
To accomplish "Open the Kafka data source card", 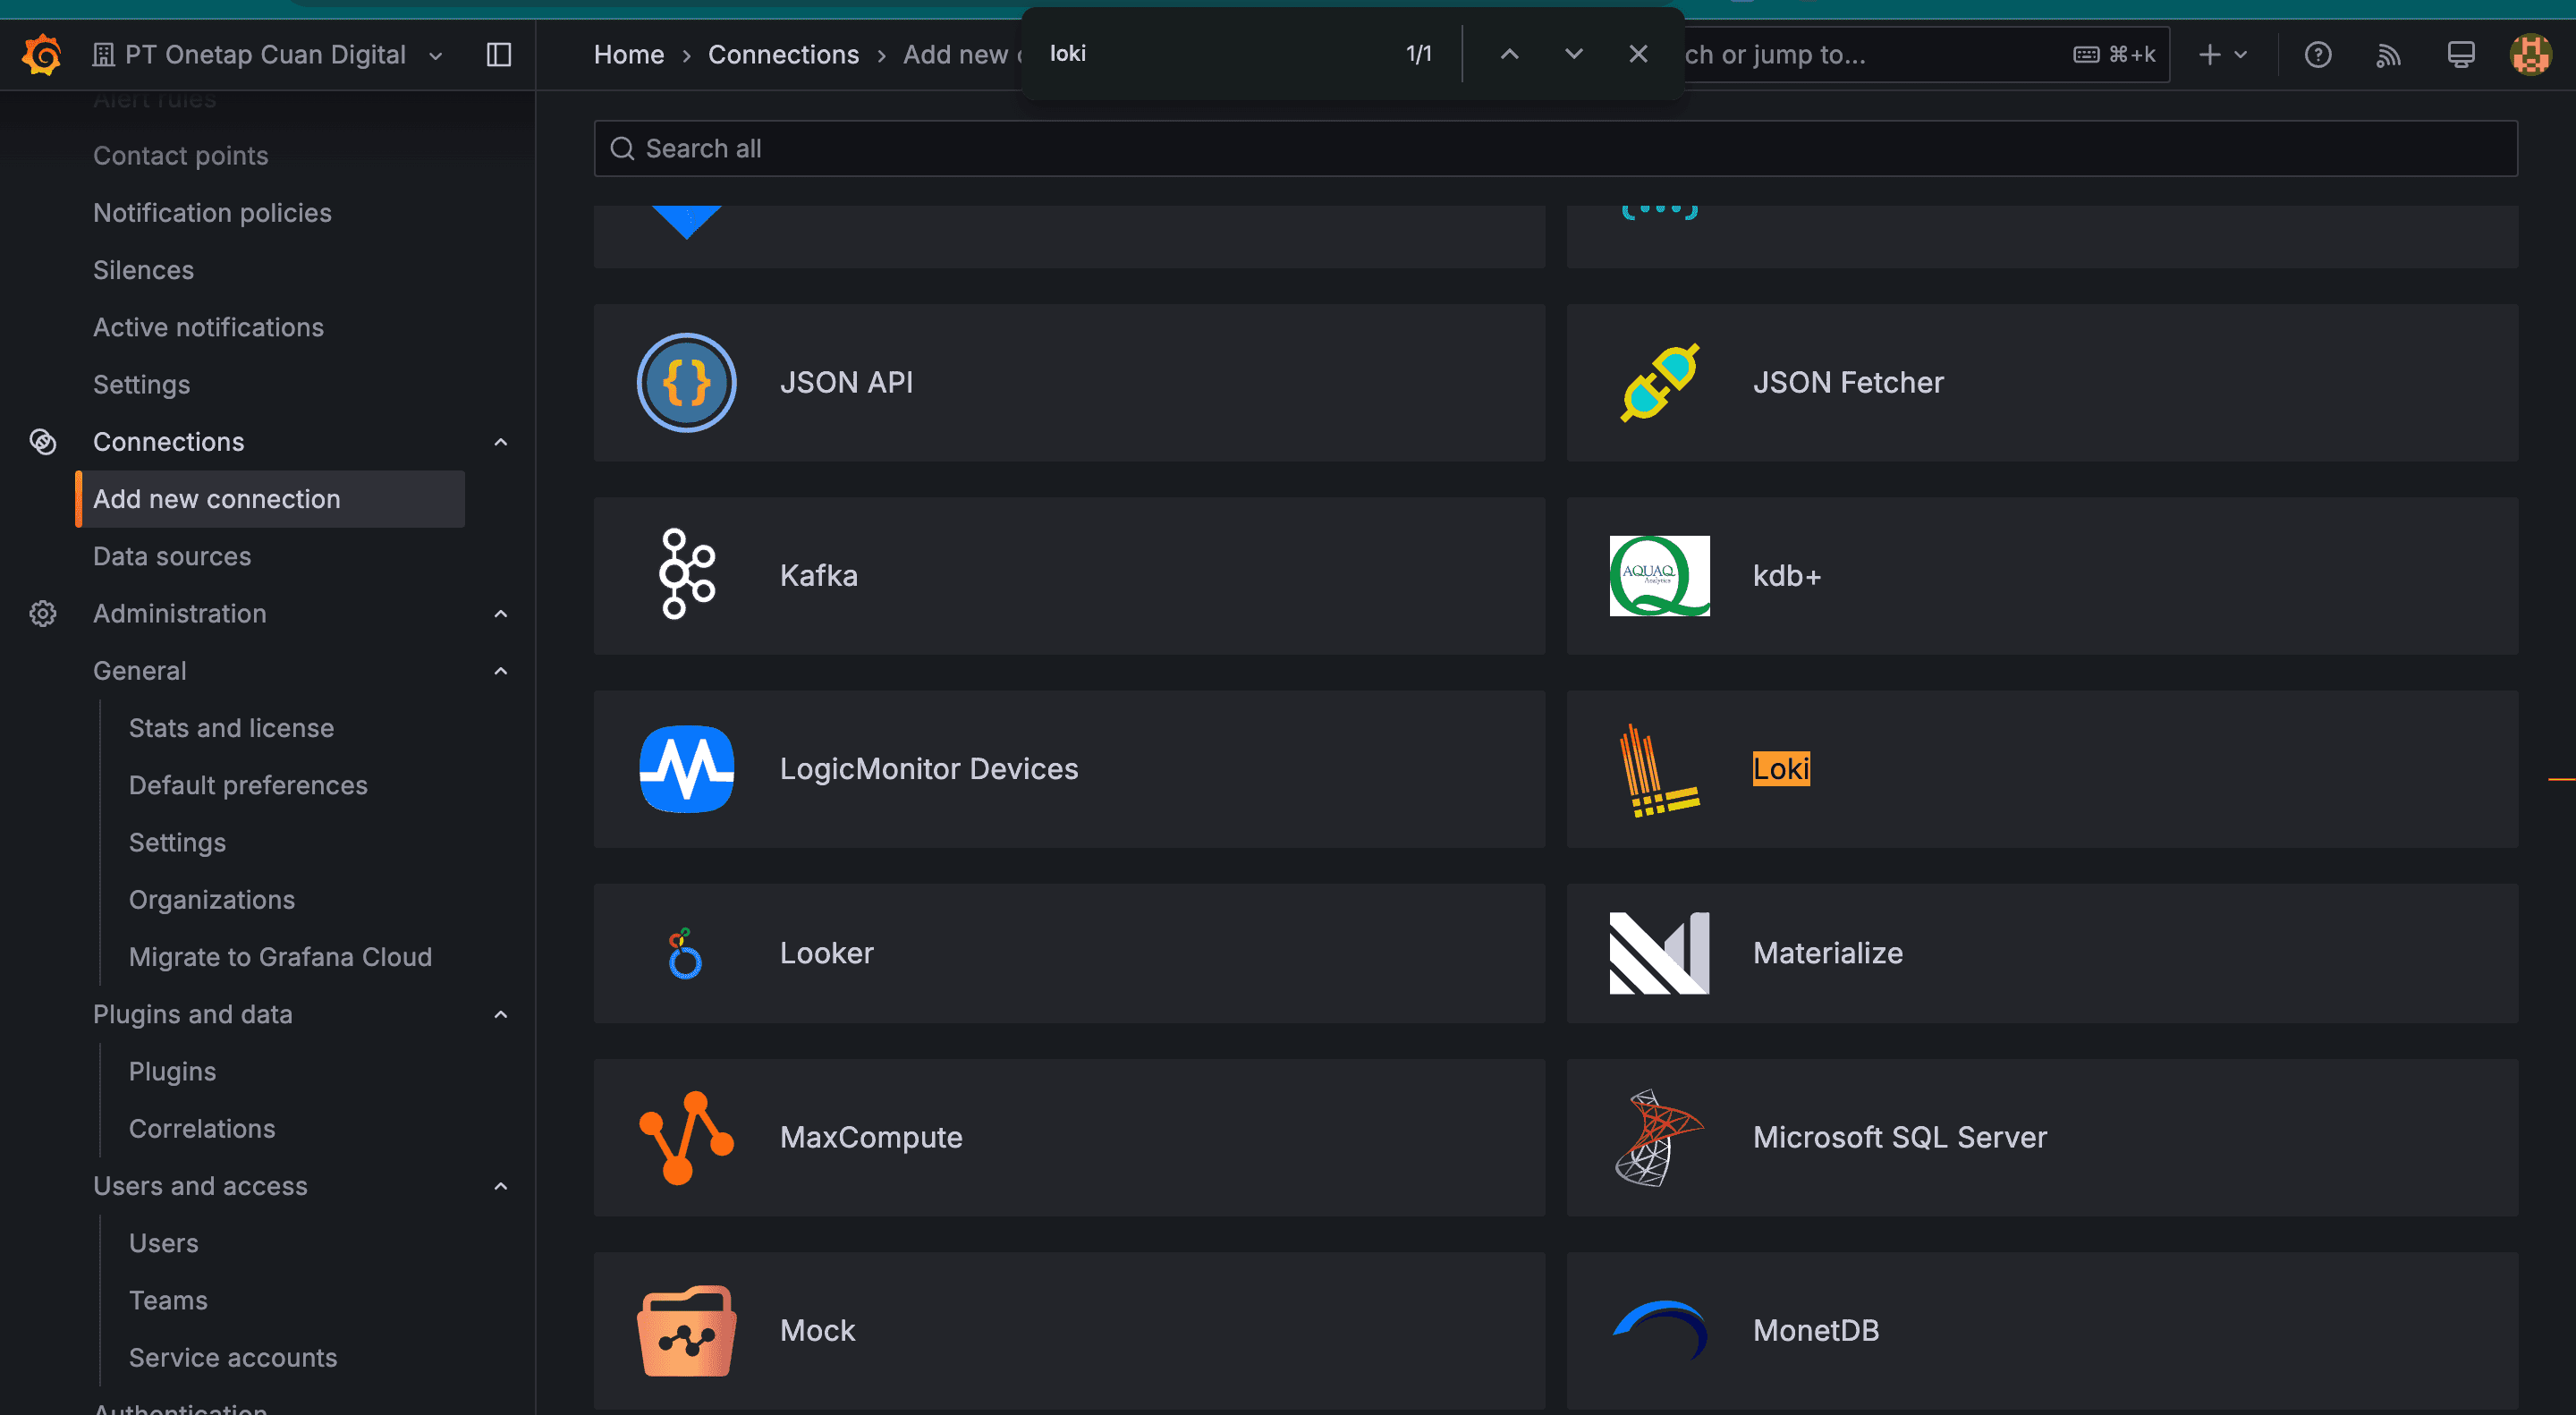I will 1069,576.
